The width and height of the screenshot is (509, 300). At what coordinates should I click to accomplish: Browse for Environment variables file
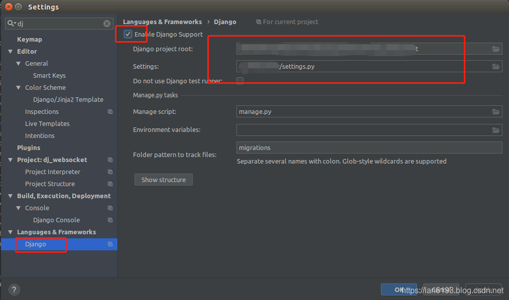pos(496,130)
